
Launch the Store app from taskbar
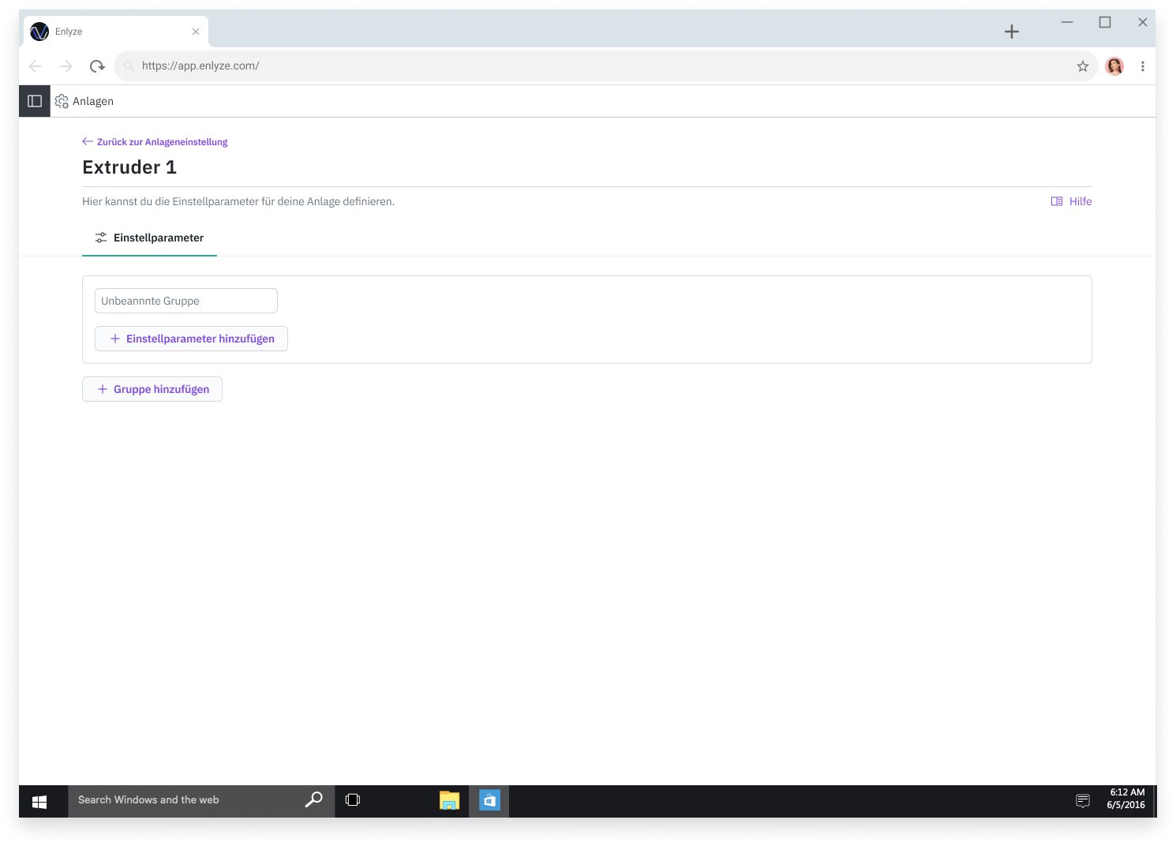tap(489, 801)
